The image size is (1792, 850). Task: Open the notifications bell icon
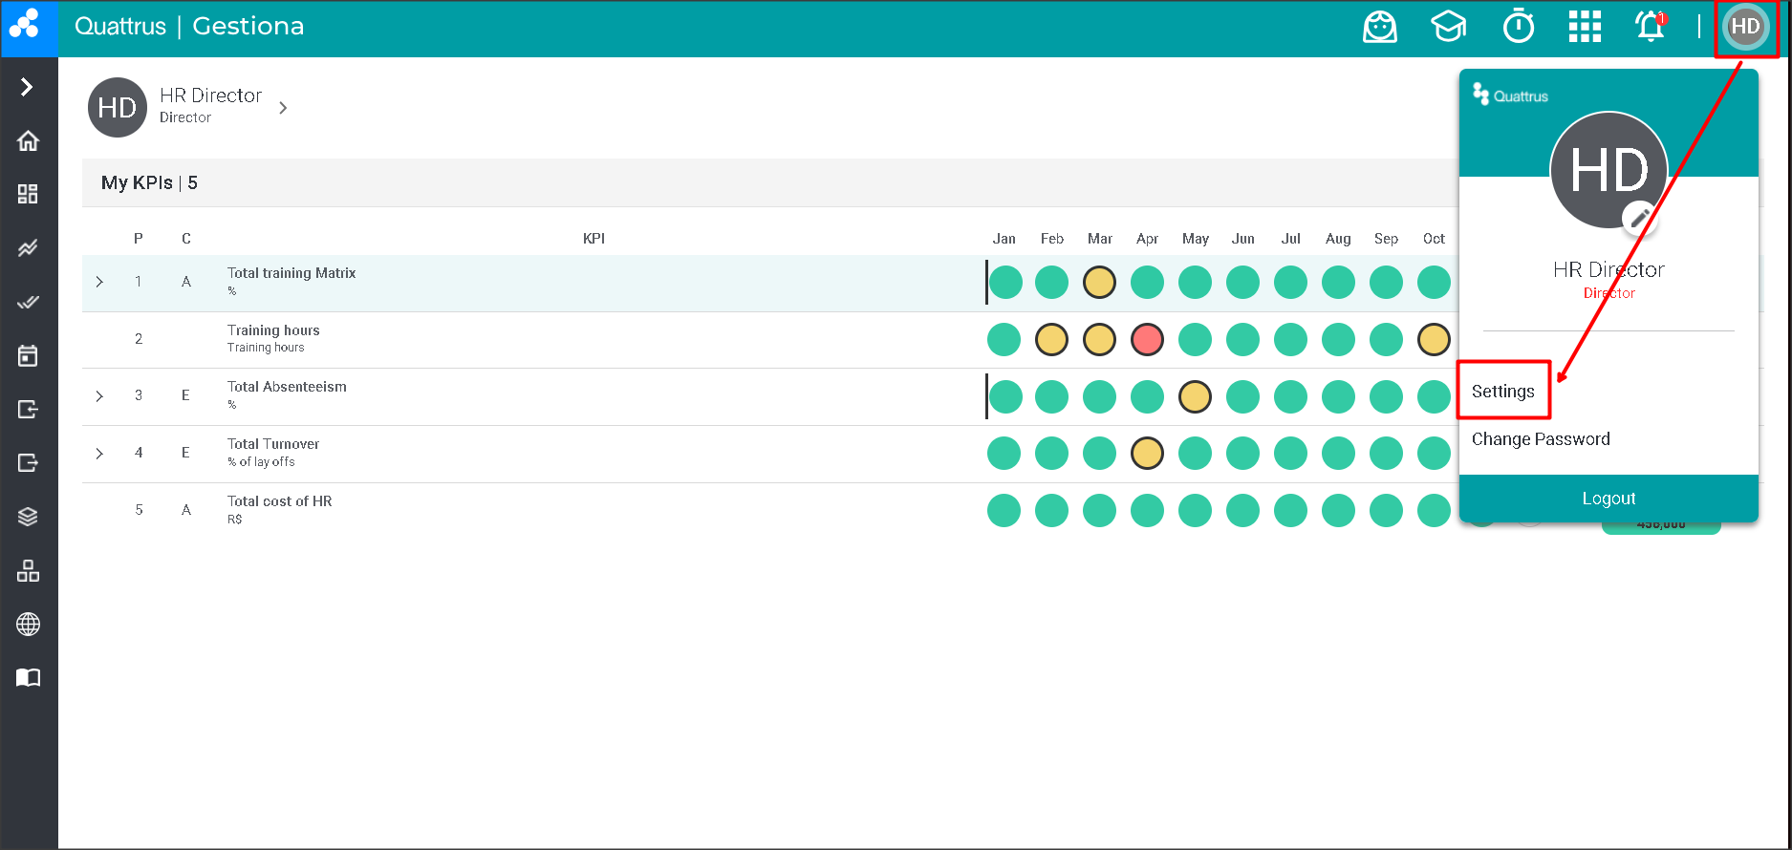[1651, 27]
